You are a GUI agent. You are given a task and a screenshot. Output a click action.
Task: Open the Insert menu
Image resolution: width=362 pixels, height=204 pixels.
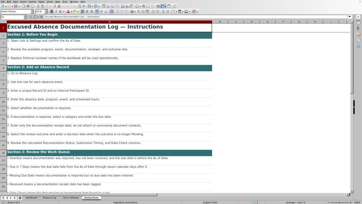(x=23, y=2)
